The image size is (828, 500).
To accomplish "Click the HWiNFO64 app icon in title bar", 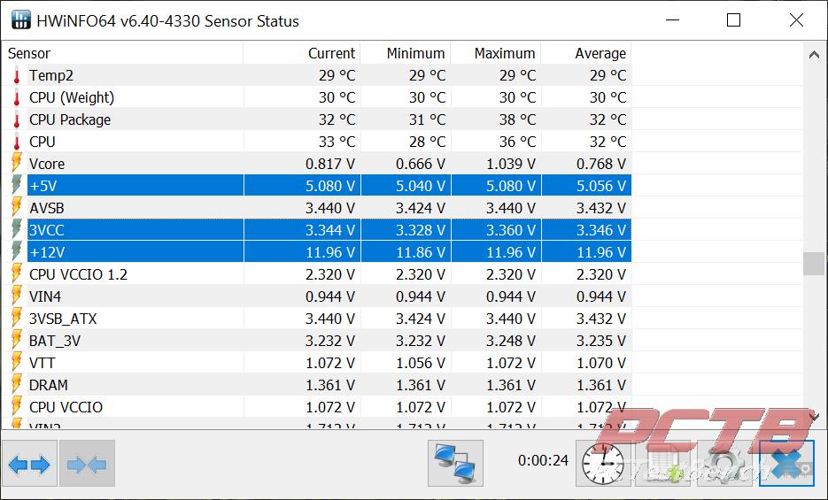I will tap(20, 20).
